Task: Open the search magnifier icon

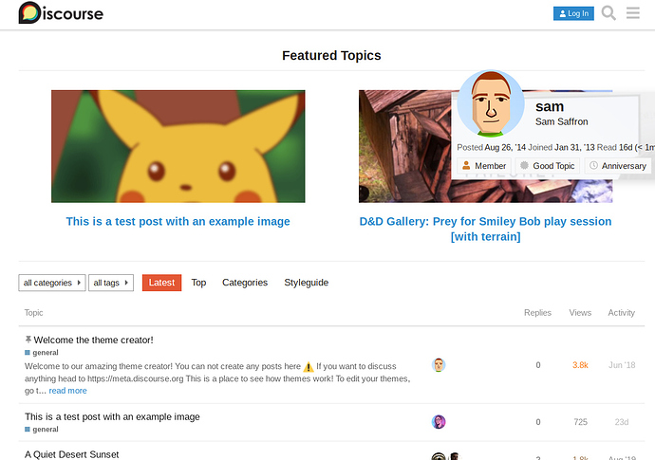Action: pyautogui.click(x=608, y=13)
